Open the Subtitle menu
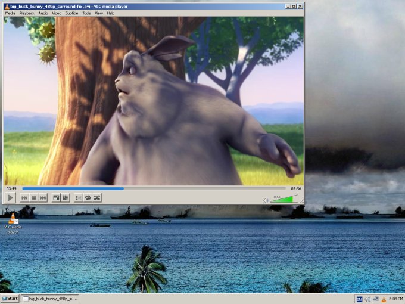Image resolution: width=405 pixels, height=304 pixels. coord(71,13)
